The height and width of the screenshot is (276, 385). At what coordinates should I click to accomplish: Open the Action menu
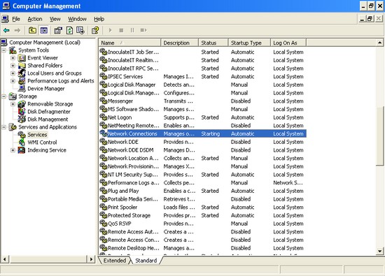point(35,19)
